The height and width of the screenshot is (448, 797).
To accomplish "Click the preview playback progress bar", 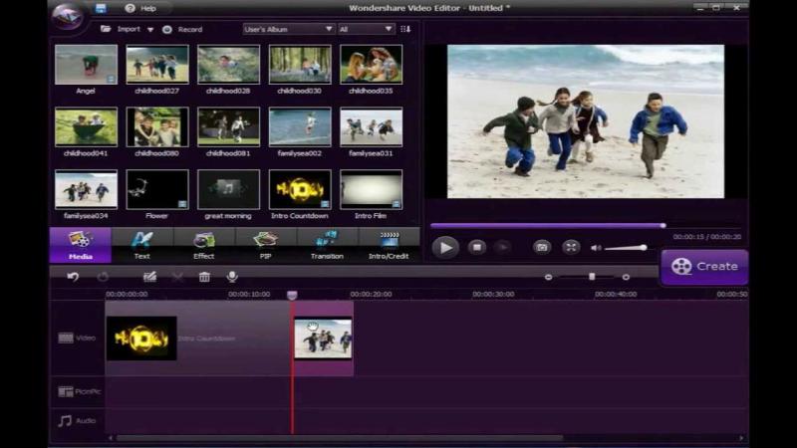I will 585,226.
